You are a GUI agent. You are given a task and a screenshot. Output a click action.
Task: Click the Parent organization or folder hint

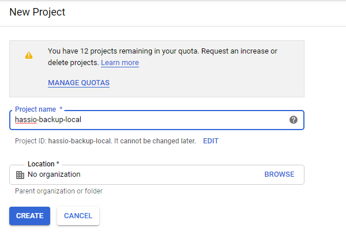click(59, 191)
